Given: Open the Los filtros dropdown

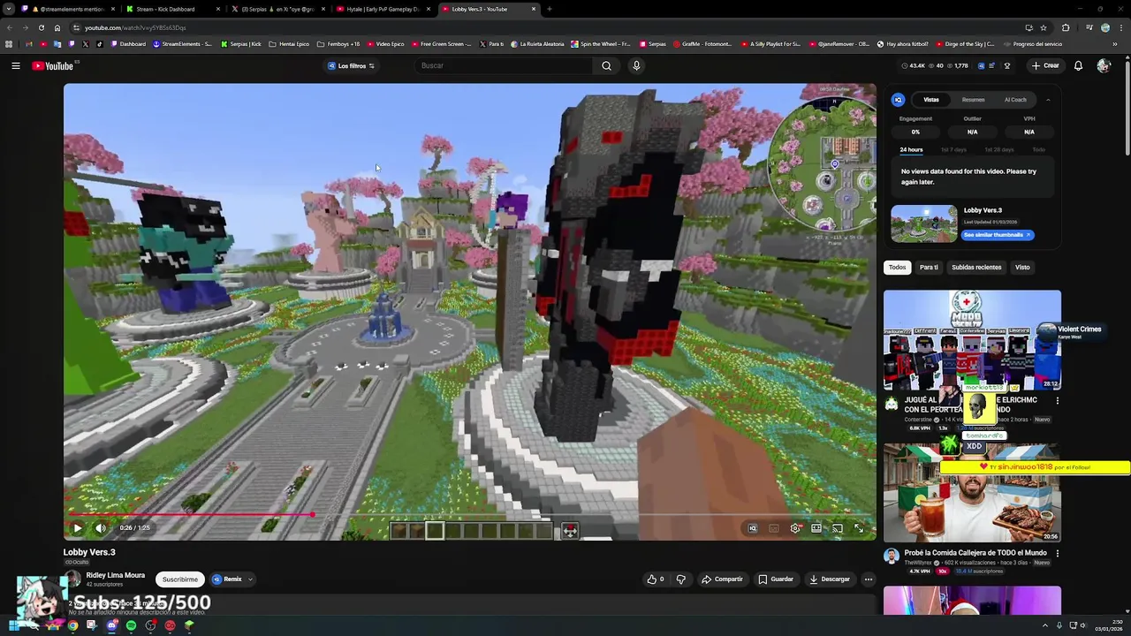Looking at the screenshot, I should 352,65.
